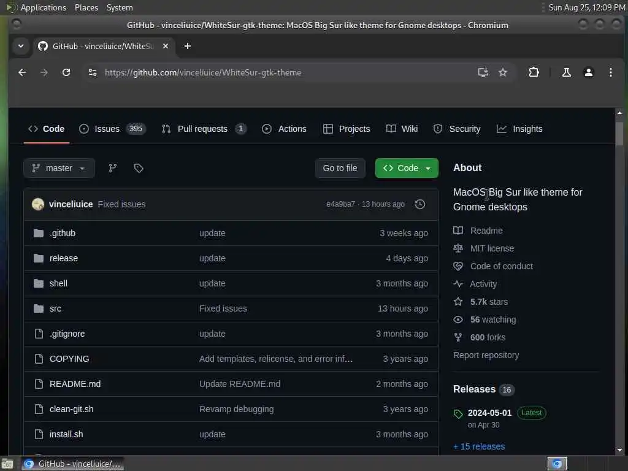This screenshot has height=471, width=628.
Task: Open commit history clock icon
Action: coord(419,204)
